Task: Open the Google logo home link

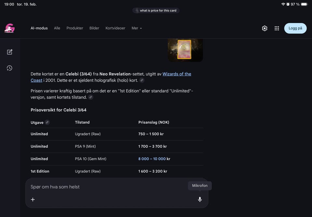Action: 9,28
